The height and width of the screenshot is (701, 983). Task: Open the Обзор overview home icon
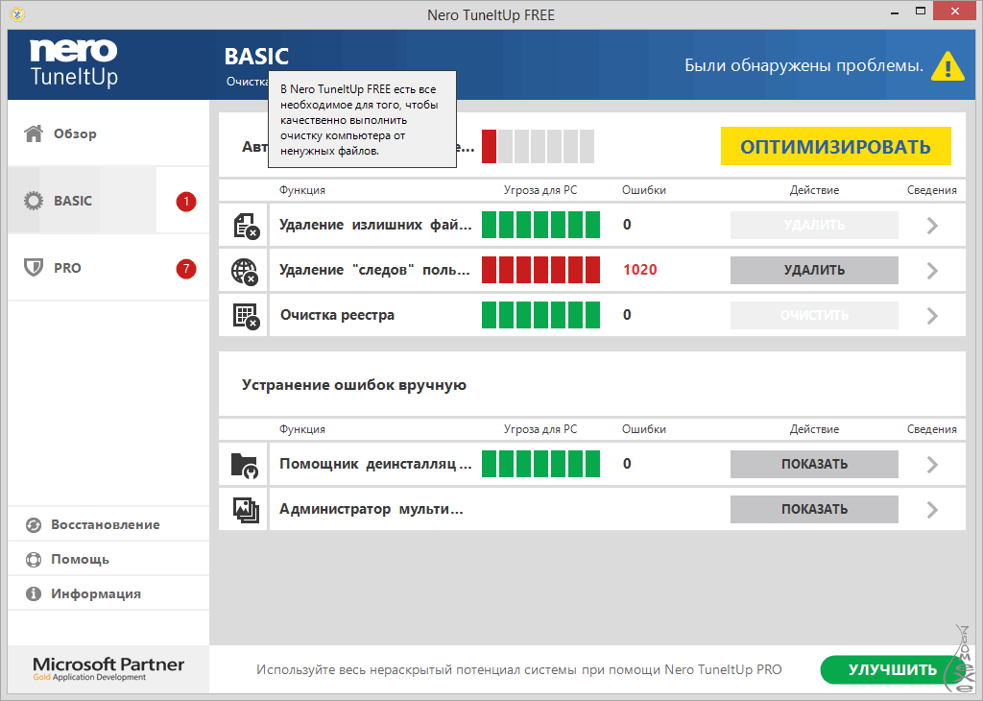(x=34, y=133)
